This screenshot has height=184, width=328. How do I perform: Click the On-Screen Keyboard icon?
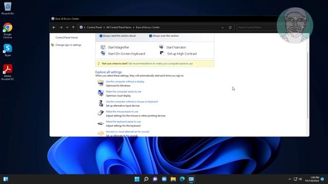102,53
